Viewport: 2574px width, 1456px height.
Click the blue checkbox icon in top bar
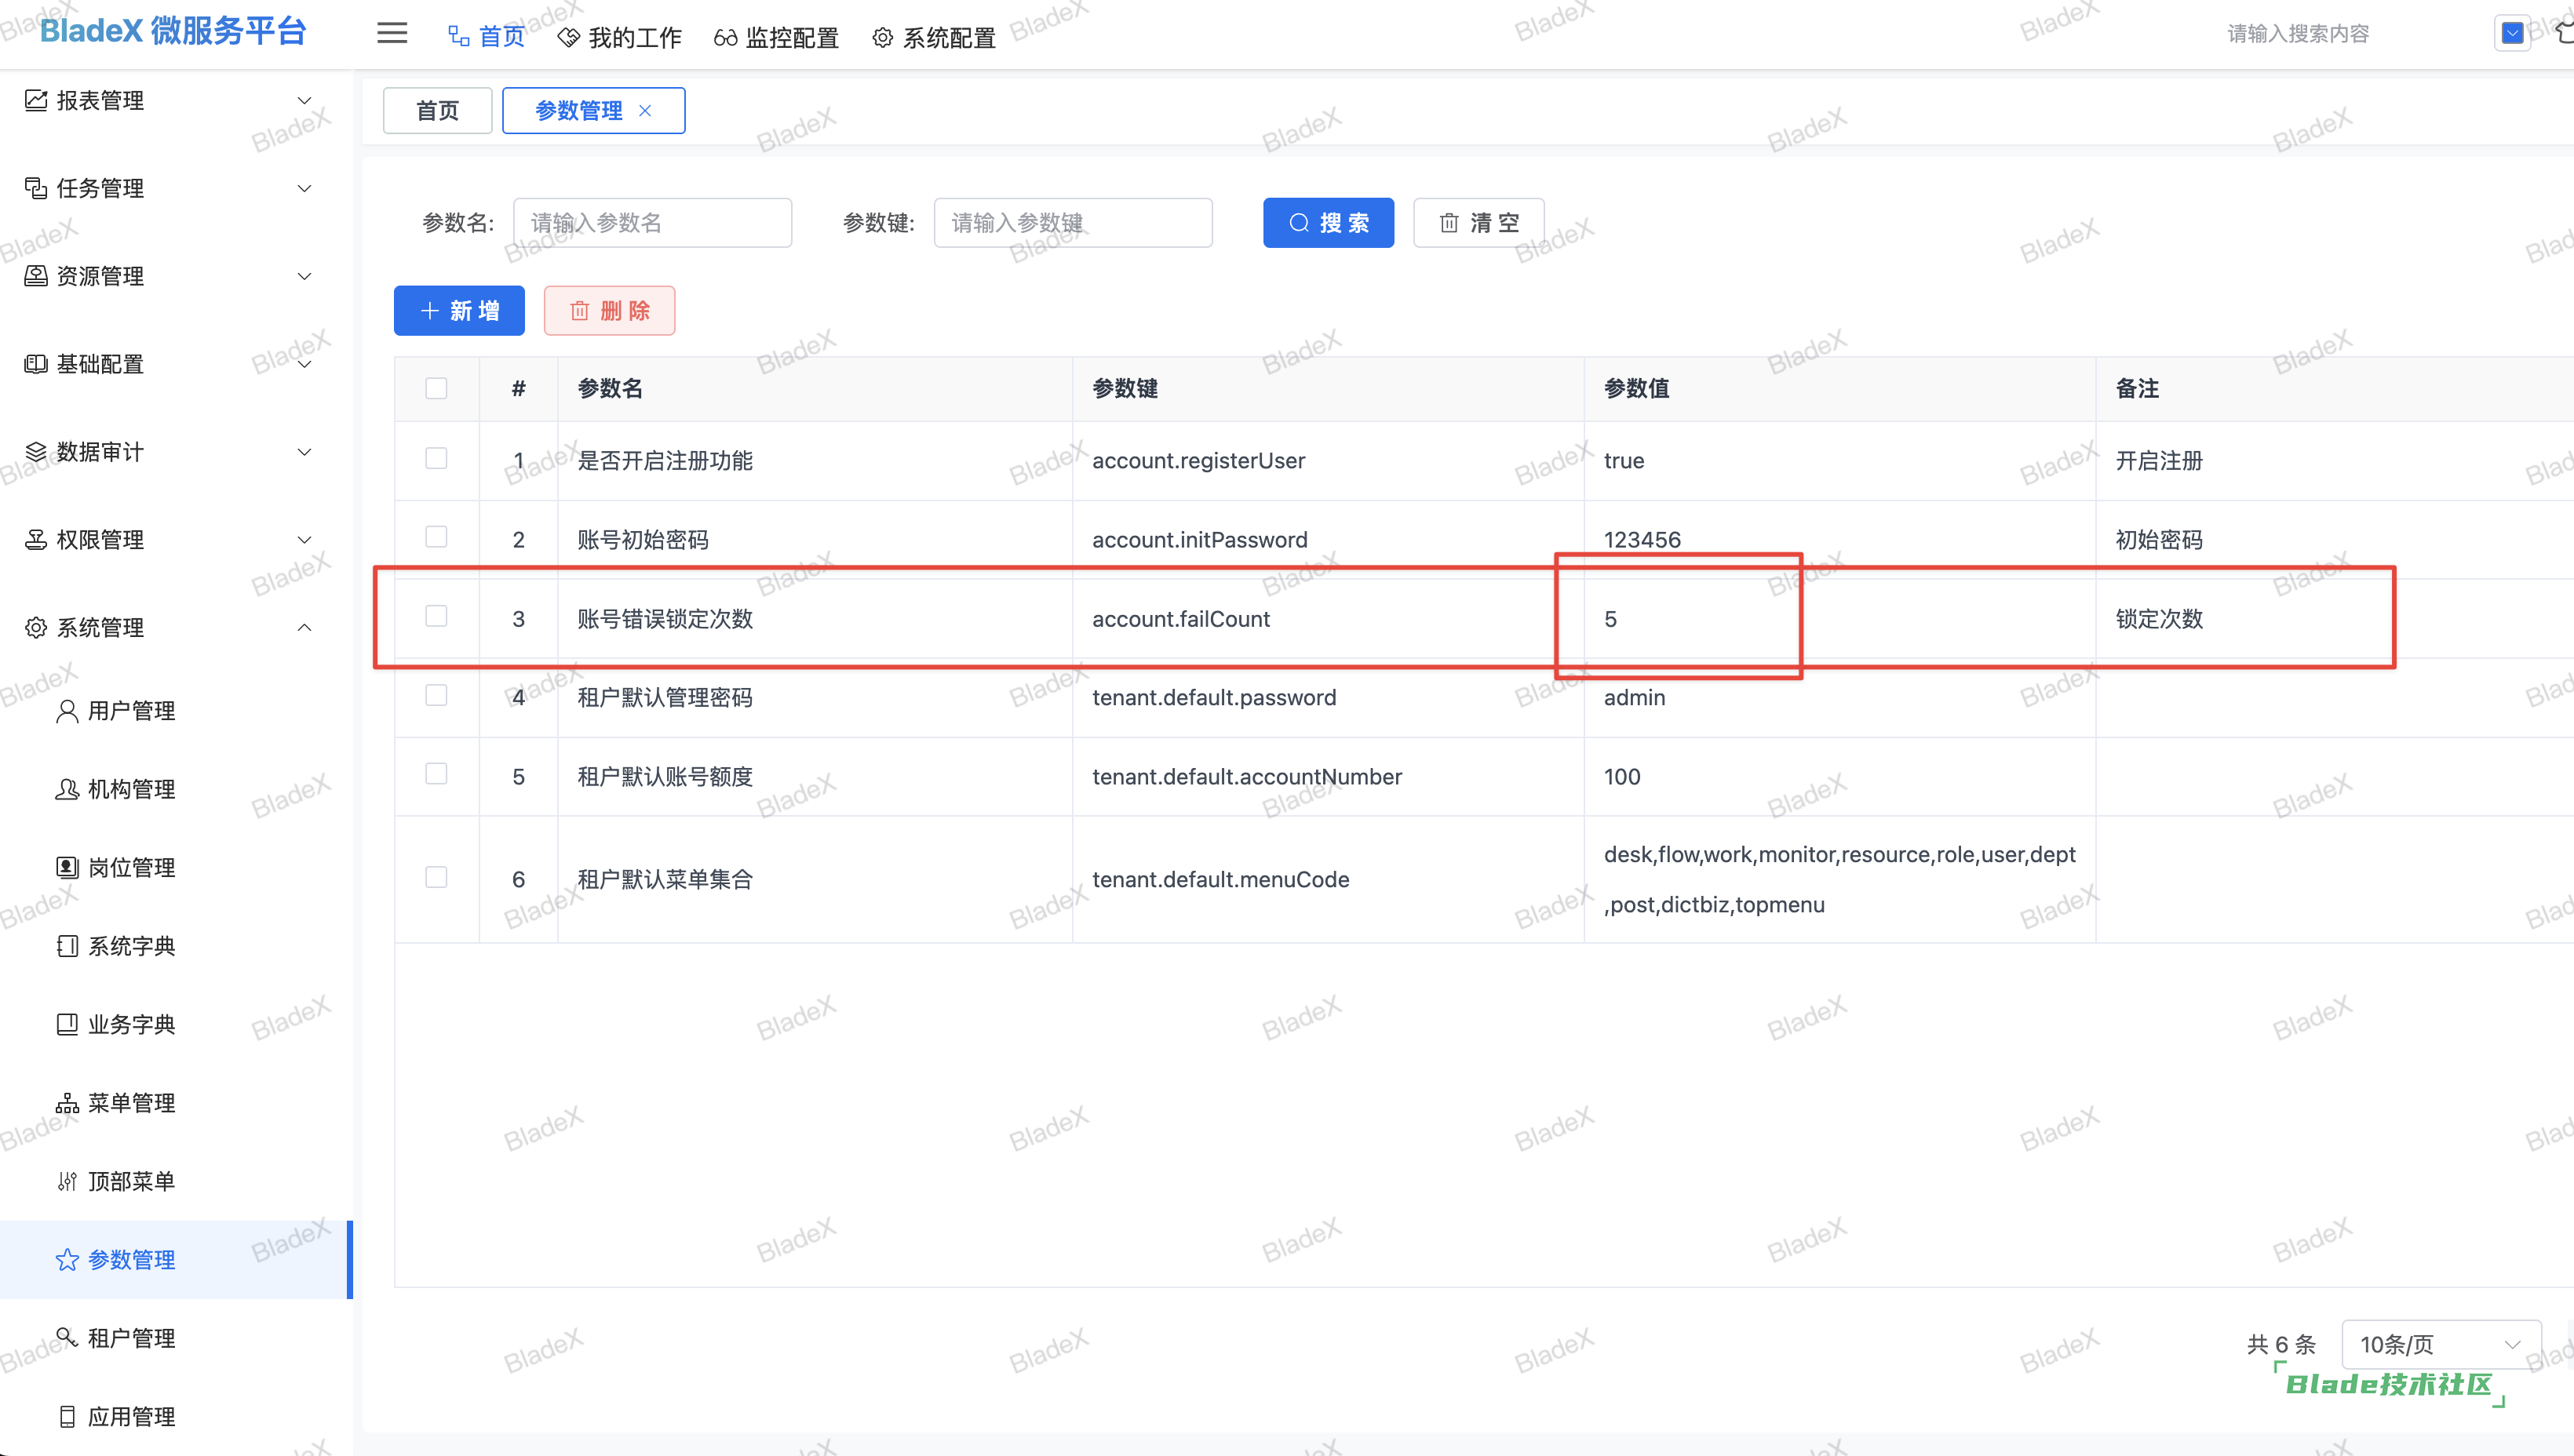click(x=2512, y=33)
